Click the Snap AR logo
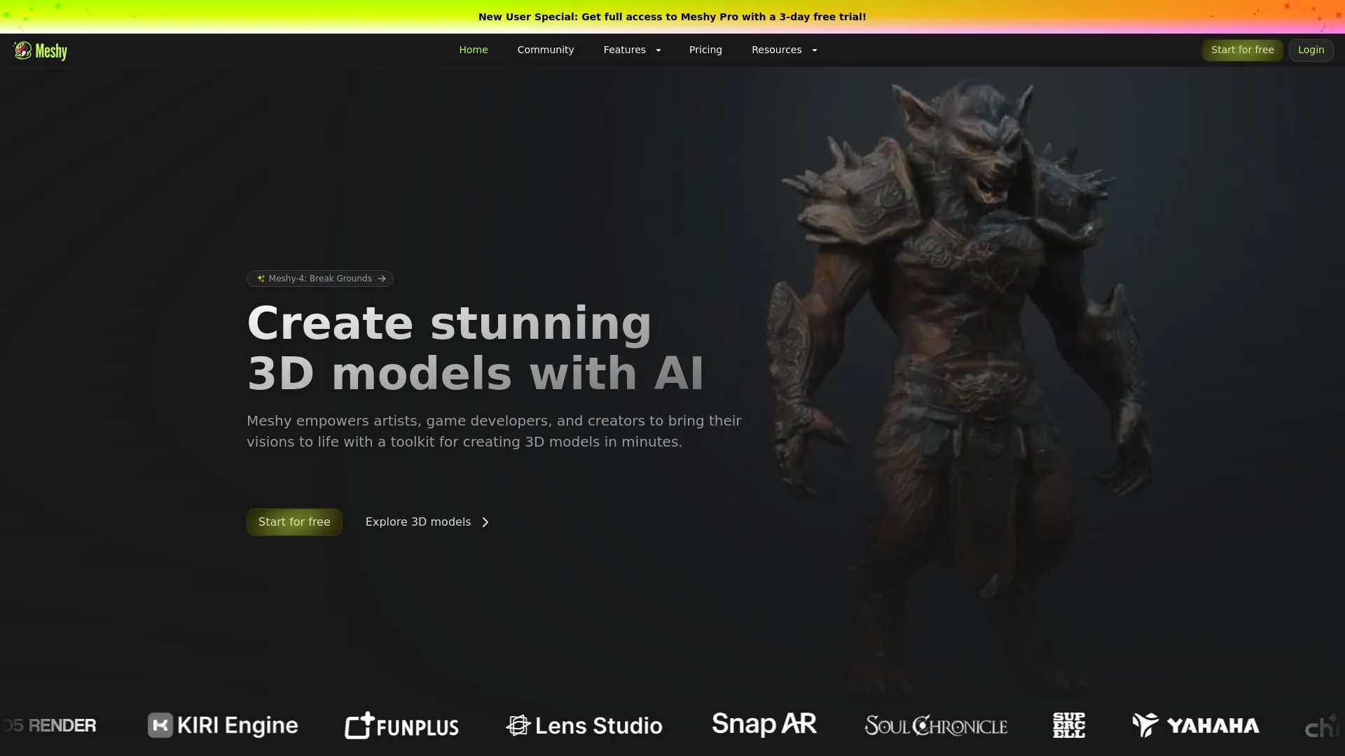The height and width of the screenshot is (756, 1345). [x=764, y=724]
